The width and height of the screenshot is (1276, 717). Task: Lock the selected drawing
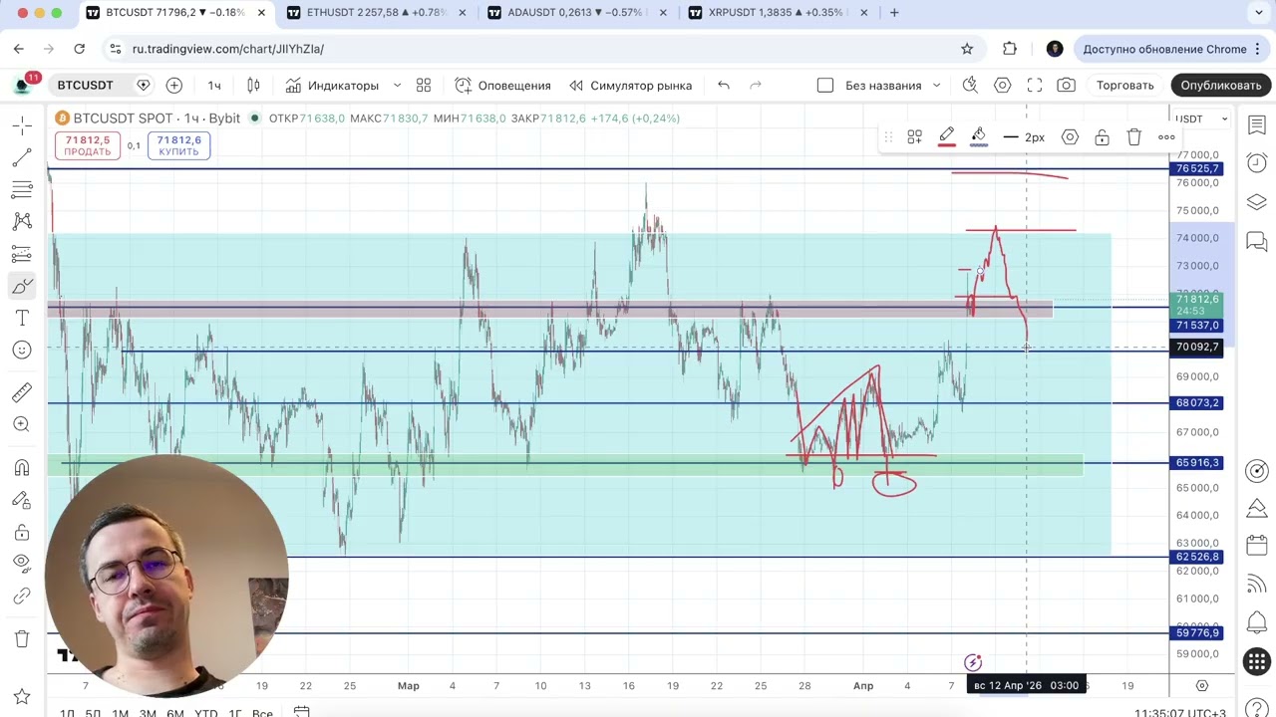point(1102,137)
